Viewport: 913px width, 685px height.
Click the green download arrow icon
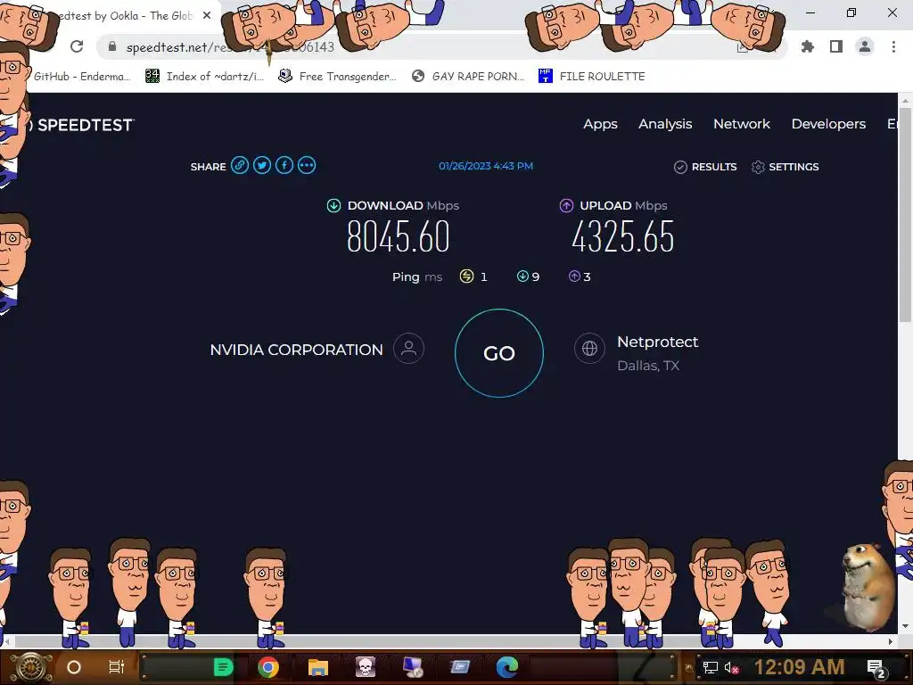point(333,206)
